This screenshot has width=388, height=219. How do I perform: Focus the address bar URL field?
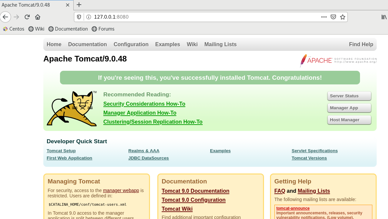coord(200,17)
